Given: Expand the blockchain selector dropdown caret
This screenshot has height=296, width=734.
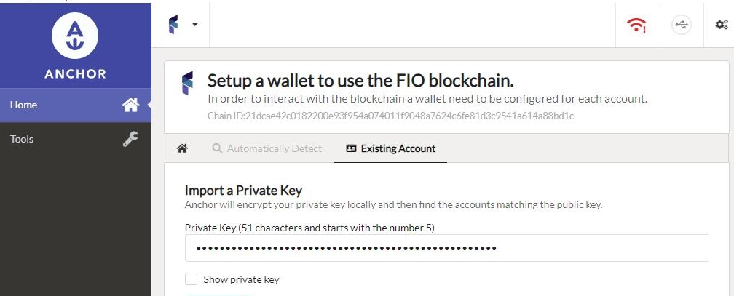Looking at the screenshot, I should 194,24.
